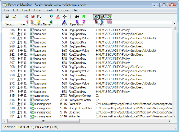This screenshot has height=132, width=179.
Task: Select QueryFullSizeInfor... operation in row 318
Action: tap(81, 108)
